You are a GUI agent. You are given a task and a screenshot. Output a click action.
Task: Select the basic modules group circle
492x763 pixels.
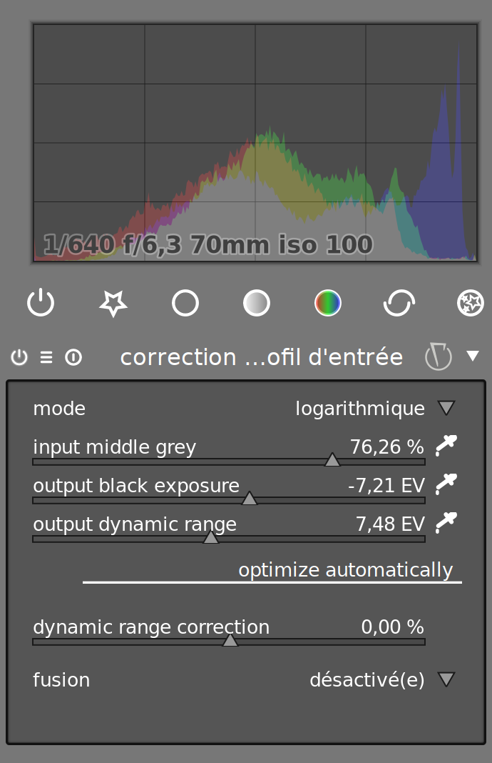click(x=185, y=303)
